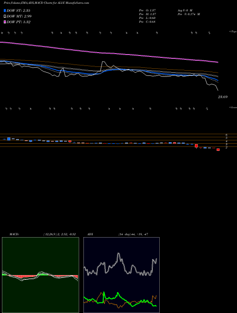The height and width of the screenshot is (313, 237).
Task: Click the white price spike peak on main chart
Action: click(x=103, y=62)
